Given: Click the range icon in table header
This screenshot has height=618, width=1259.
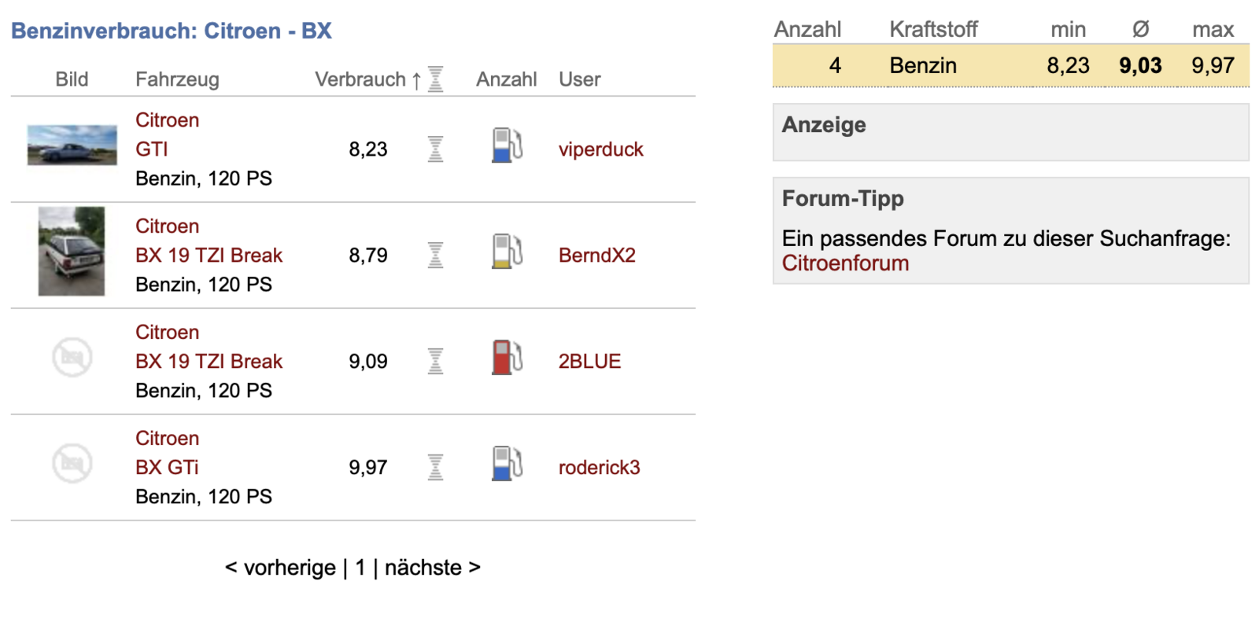Looking at the screenshot, I should [435, 79].
